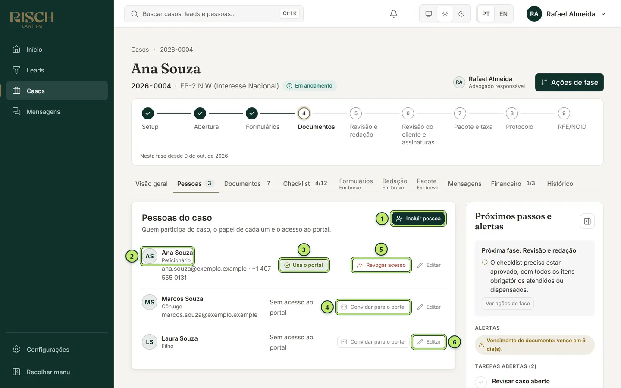Edit Ana Souza's entry
Viewport: 621px width, 388px height.
tap(429, 265)
